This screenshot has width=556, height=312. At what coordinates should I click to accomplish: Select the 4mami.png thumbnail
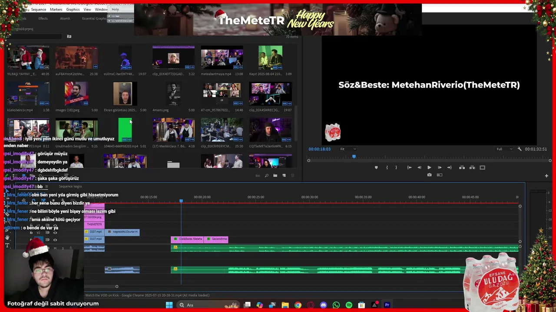point(173,94)
